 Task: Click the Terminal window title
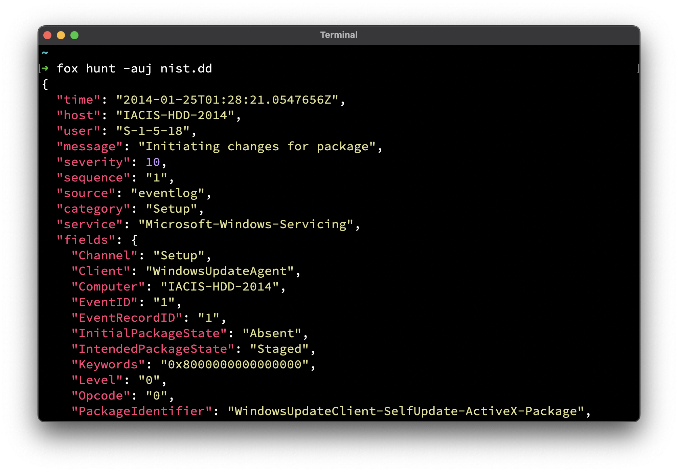pyautogui.click(x=339, y=35)
